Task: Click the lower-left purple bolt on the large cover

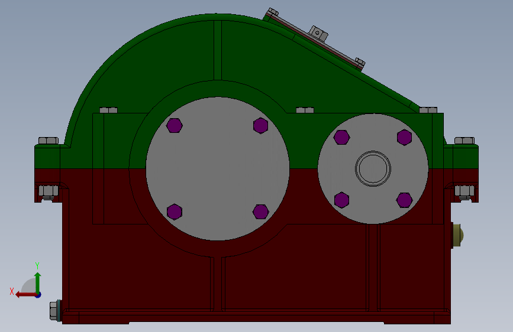Action: pyautogui.click(x=175, y=211)
